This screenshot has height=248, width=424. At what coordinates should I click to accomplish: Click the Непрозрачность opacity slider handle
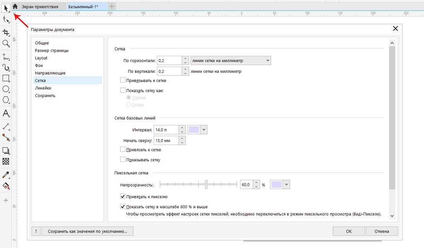click(206, 185)
